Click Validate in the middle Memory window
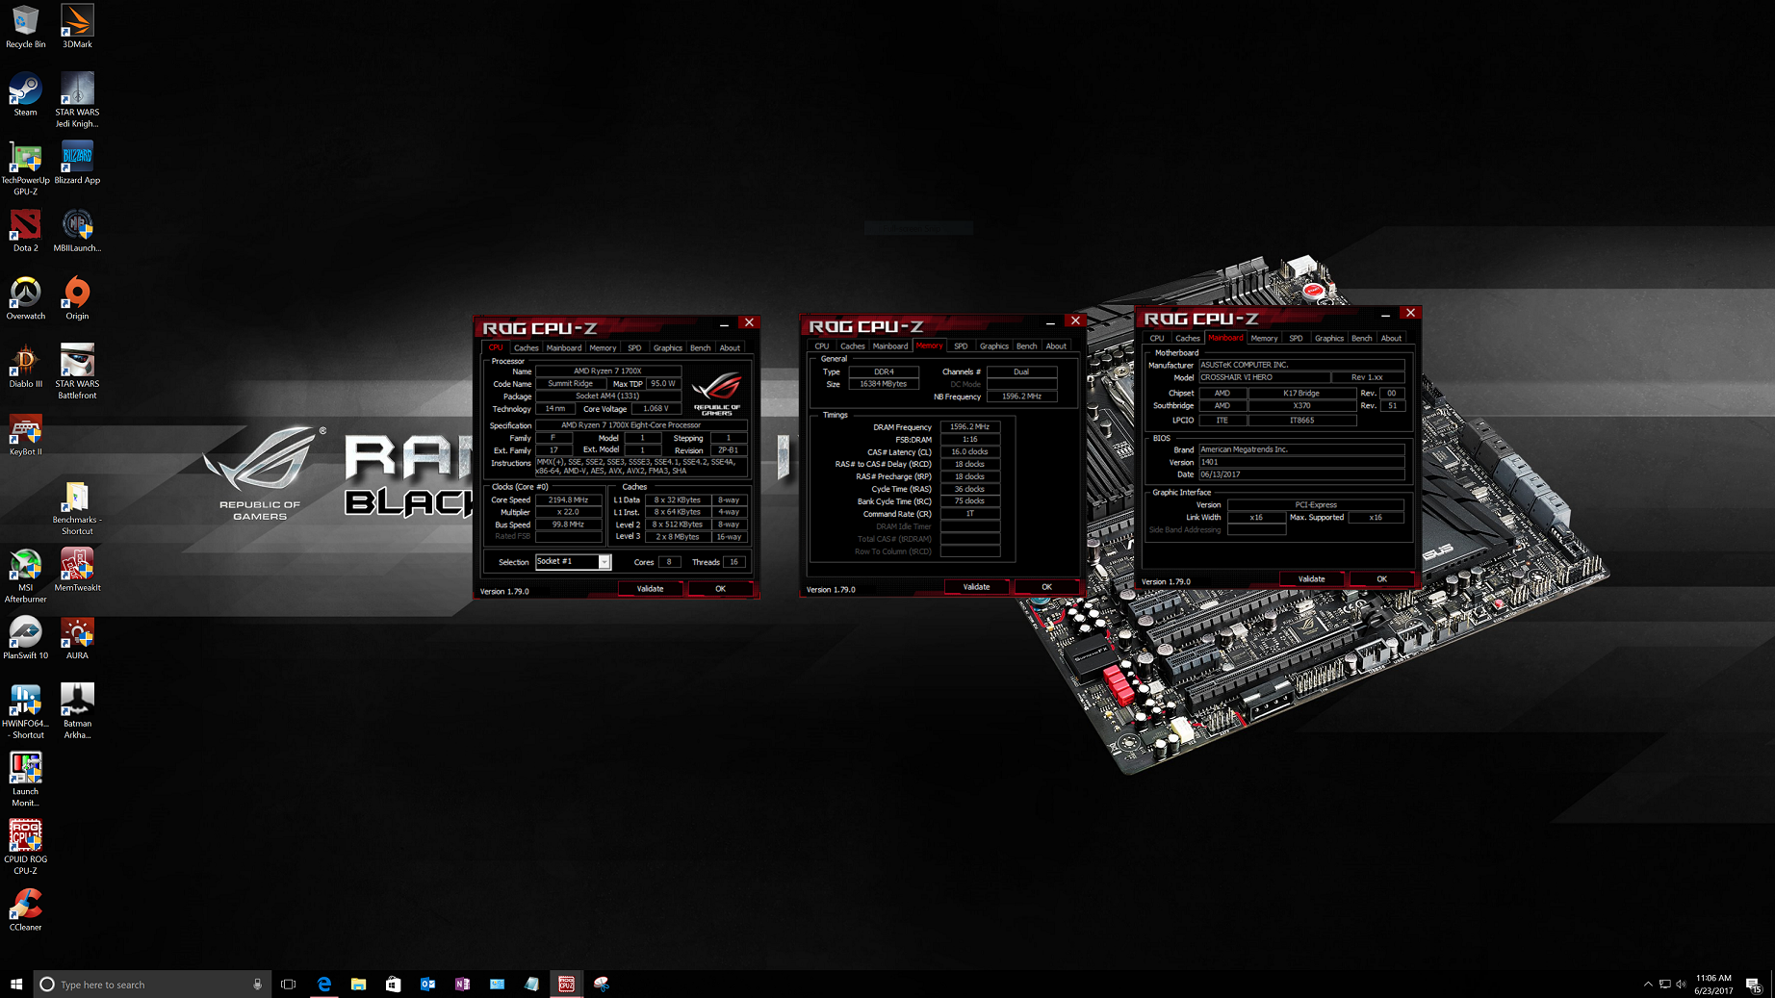This screenshot has width=1775, height=998. pos(976,587)
